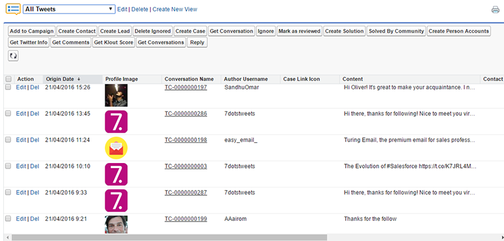Click the horizontal scrollbar thumb
Screen dimensions: 504x241
point(169,237)
